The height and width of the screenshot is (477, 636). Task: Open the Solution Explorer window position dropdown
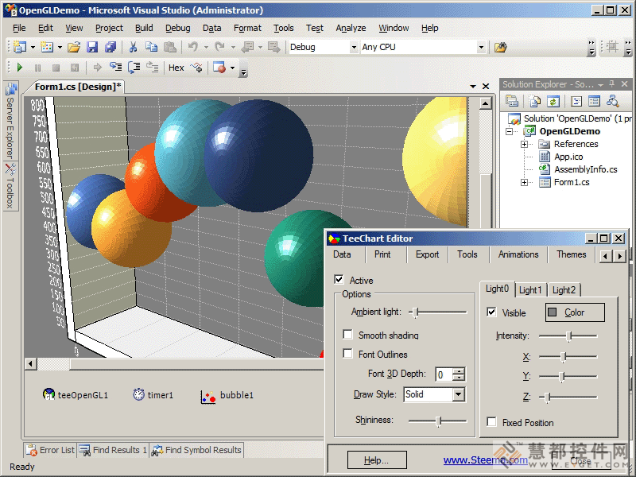(601, 84)
